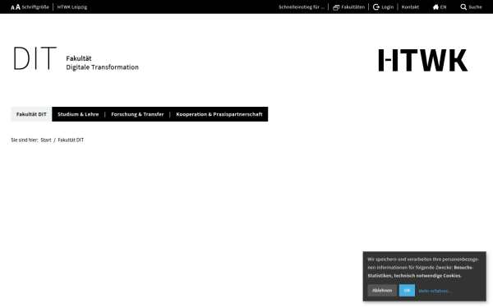Open Suche search text

475,7
